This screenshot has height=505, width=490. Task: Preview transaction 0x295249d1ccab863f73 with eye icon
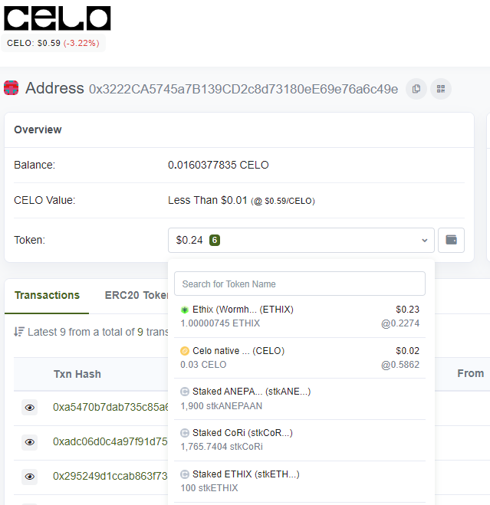click(30, 477)
